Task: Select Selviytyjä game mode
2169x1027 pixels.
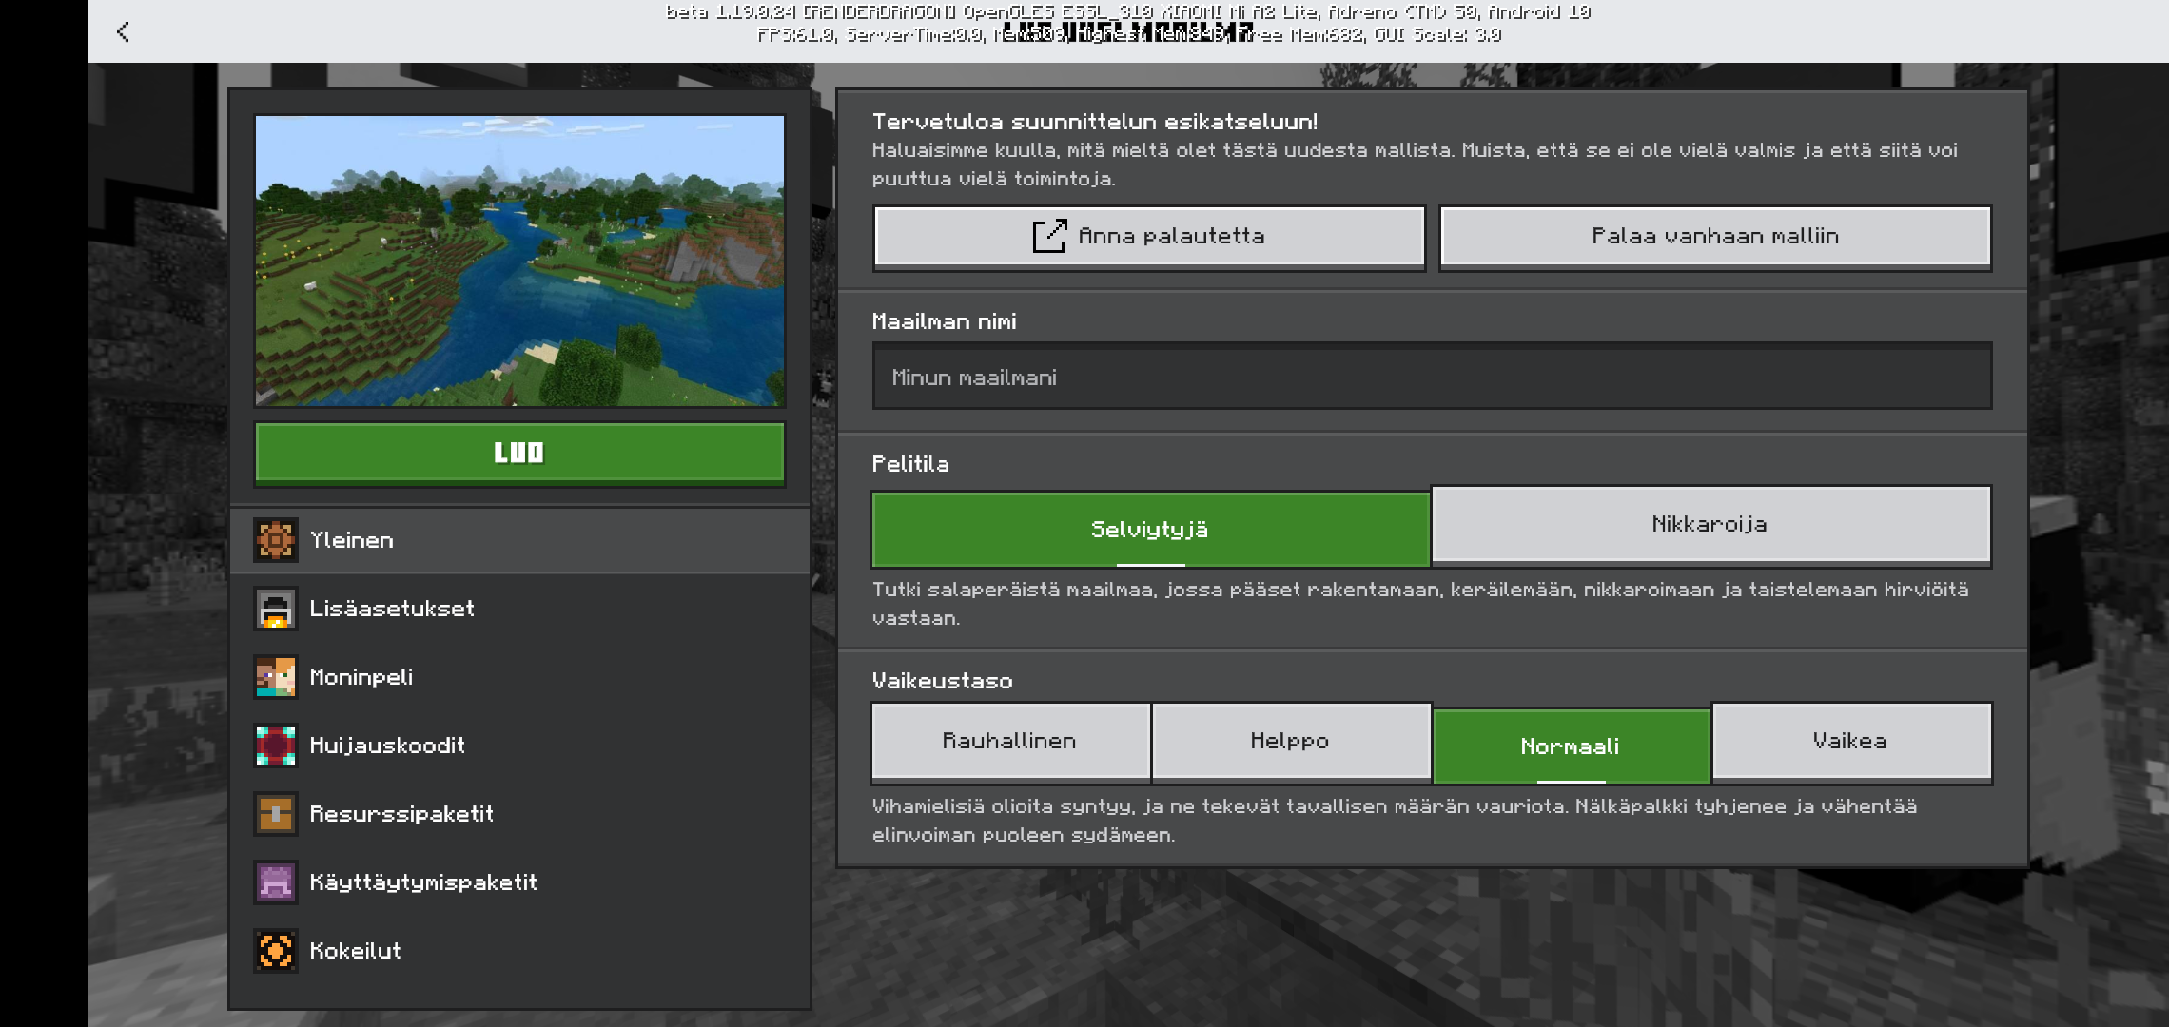Action: pyautogui.click(x=1149, y=530)
